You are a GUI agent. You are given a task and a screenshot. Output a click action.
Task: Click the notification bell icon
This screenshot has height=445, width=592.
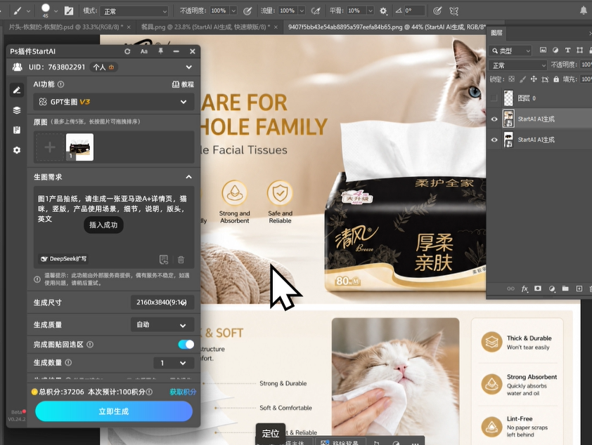click(x=584, y=11)
